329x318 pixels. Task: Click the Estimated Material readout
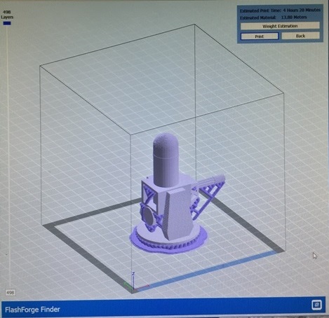coord(274,18)
